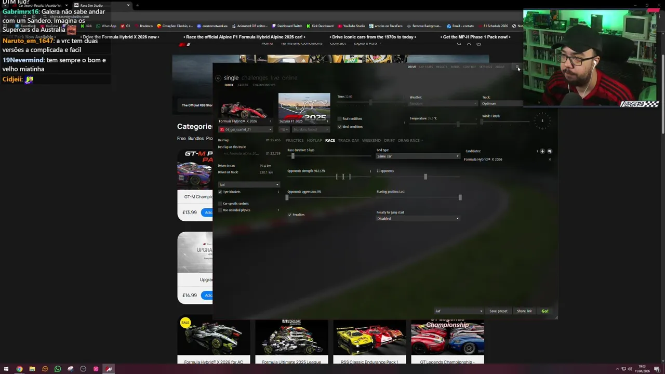Click the Save preset button
The image size is (665, 374).
[x=498, y=311]
